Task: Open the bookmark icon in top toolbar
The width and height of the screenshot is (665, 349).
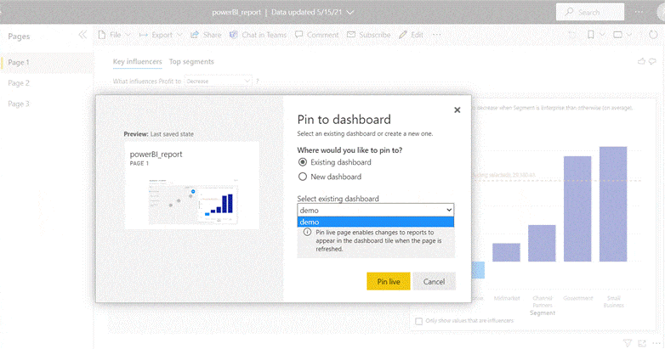Action: pyautogui.click(x=590, y=35)
